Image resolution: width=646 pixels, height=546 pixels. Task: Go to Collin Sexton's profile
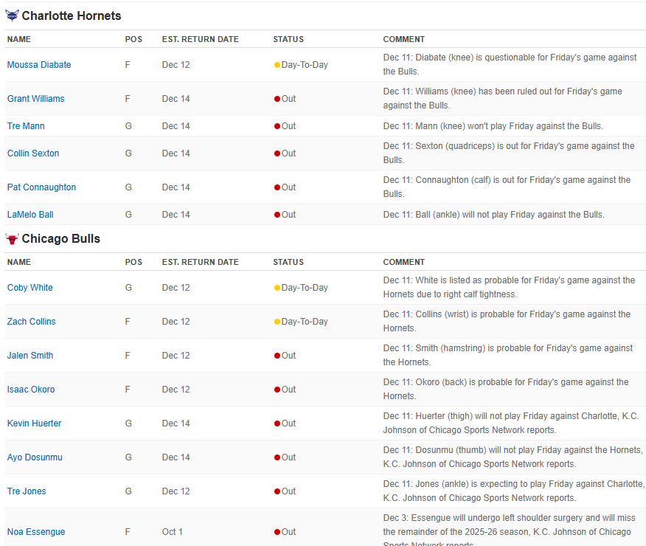(33, 153)
